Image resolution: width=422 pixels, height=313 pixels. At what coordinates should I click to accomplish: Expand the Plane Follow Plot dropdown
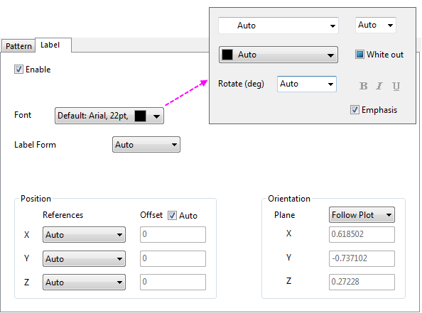pyautogui.click(x=362, y=215)
